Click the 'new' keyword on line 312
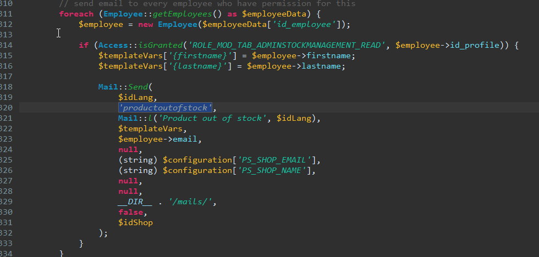 pyautogui.click(x=145, y=24)
